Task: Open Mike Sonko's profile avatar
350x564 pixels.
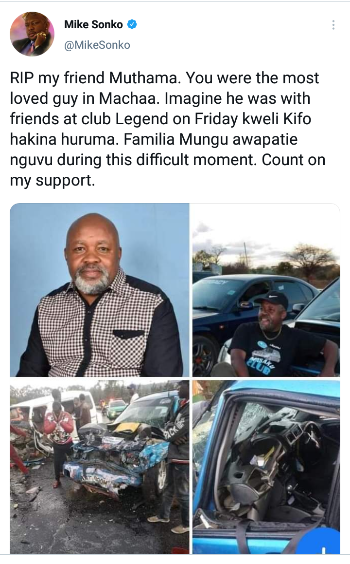Action: tap(32, 34)
